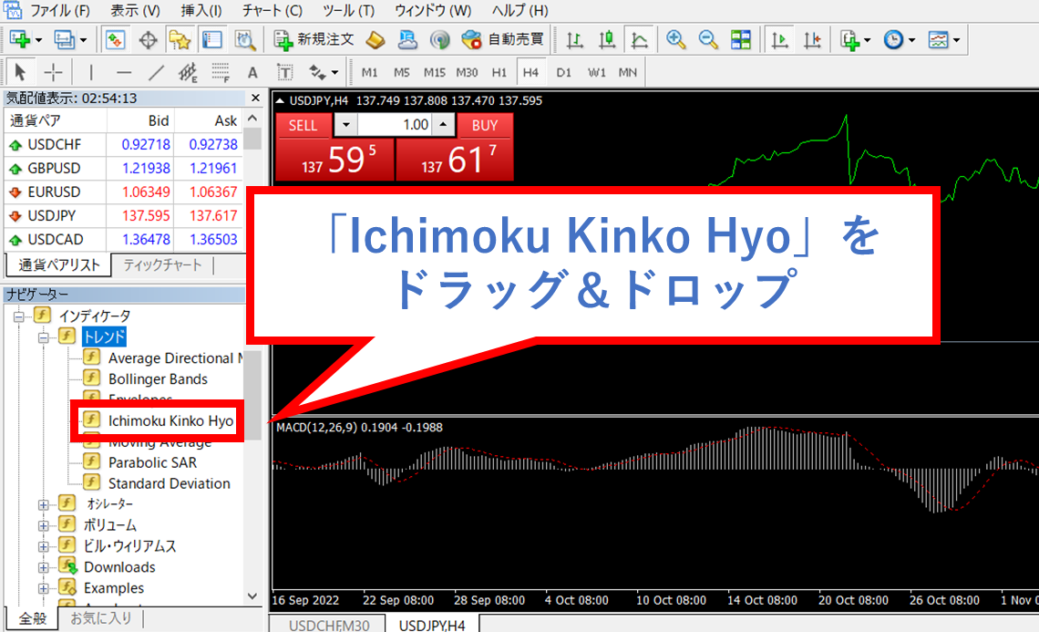Tile windows with the grid icon
Viewport: 1039px width, 632px height.
(740, 40)
